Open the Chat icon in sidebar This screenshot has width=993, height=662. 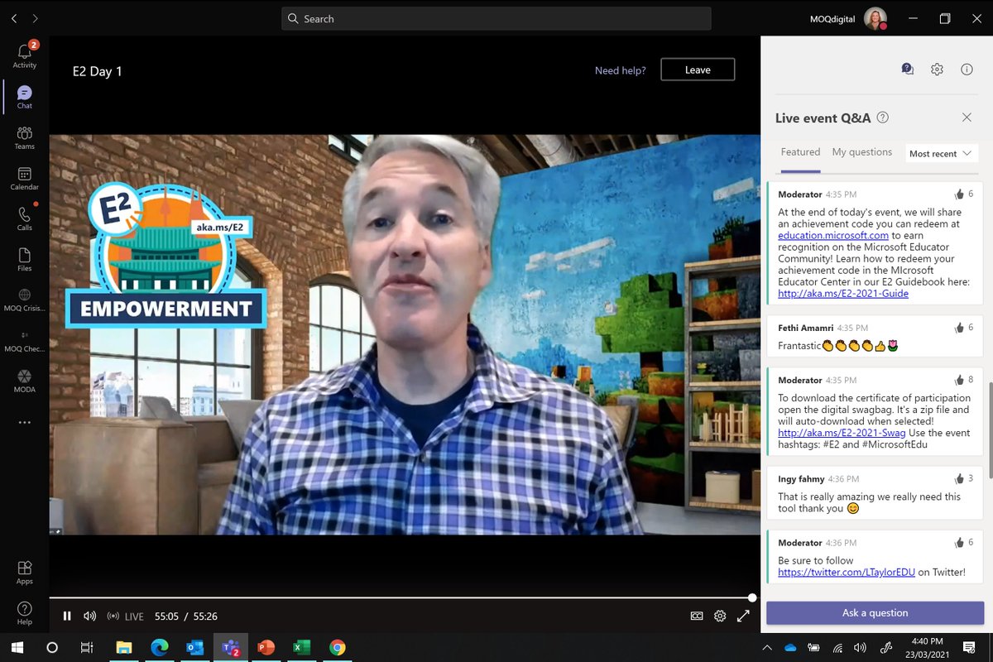click(25, 96)
